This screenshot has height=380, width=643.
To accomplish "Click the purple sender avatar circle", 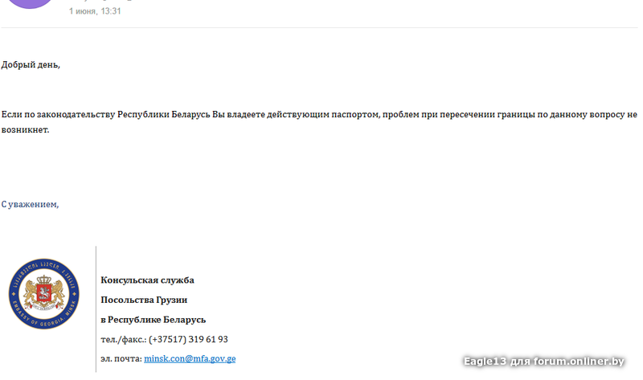I will [x=31, y=3].
